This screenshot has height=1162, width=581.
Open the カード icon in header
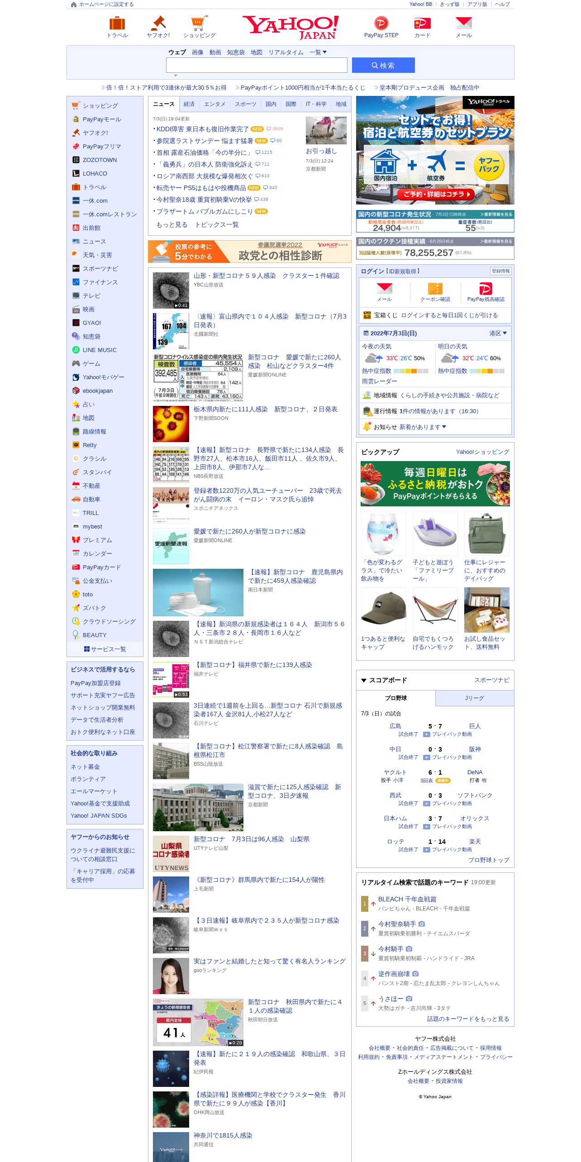pos(423,23)
